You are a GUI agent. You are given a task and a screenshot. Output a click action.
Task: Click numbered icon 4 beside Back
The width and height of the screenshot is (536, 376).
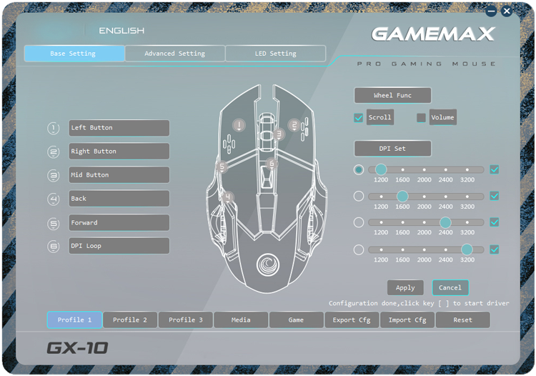tap(53, 199)
